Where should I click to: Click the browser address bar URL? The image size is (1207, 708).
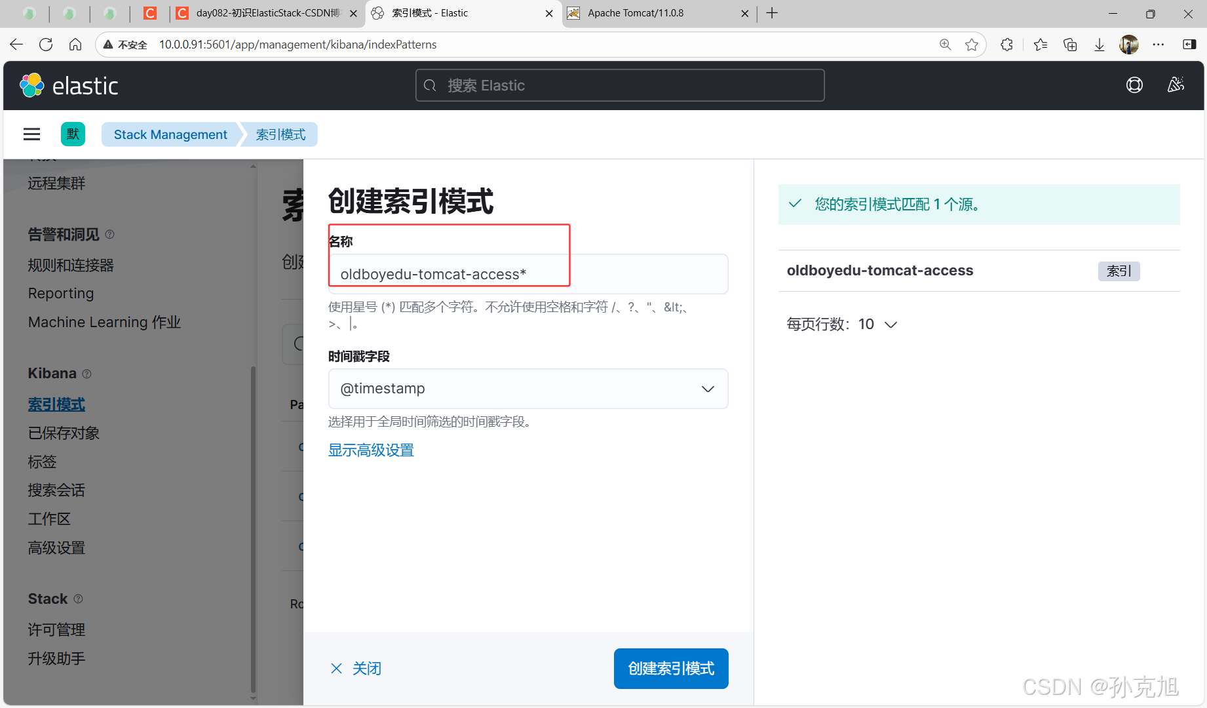coord(297,45)
